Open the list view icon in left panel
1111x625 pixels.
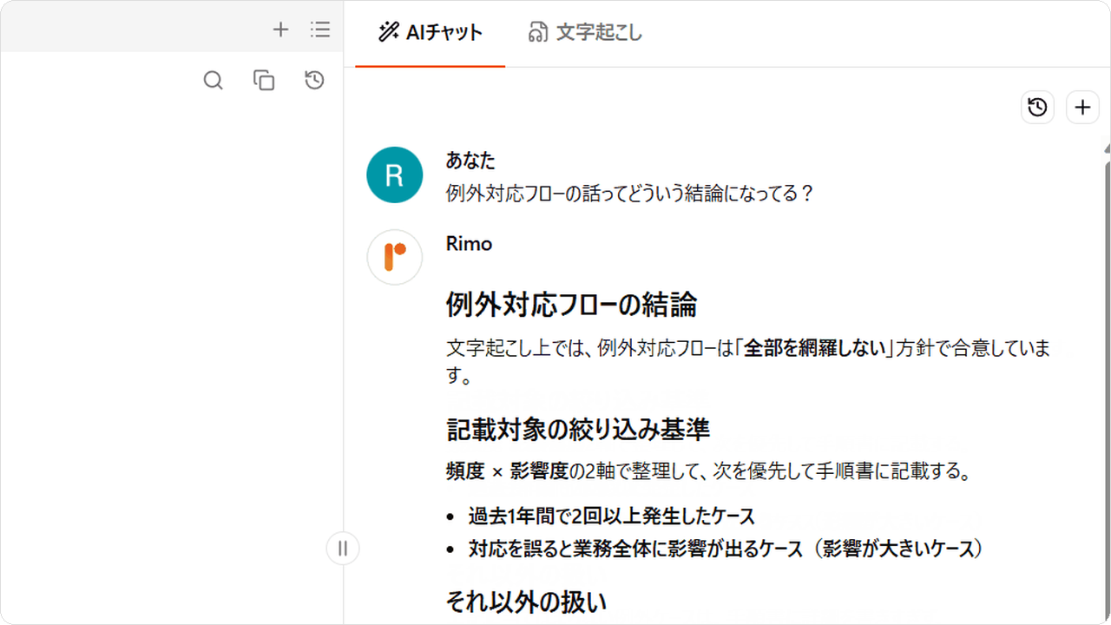coord(320,30)
